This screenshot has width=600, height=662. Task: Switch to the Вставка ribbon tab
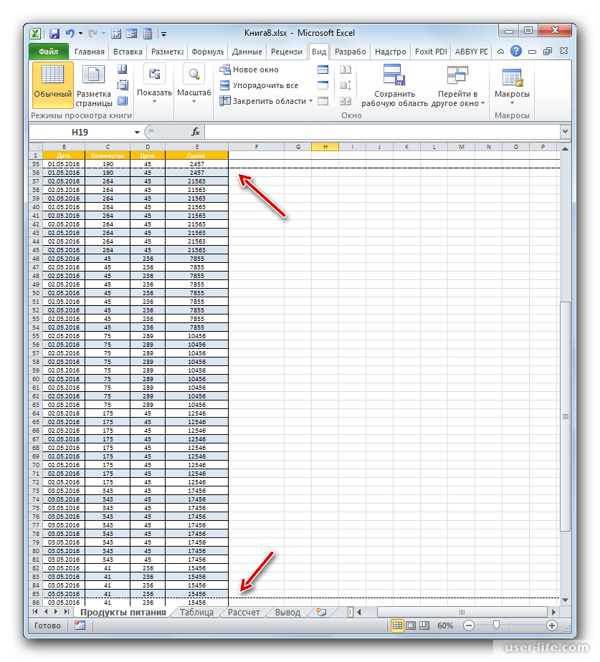(128, 52)
